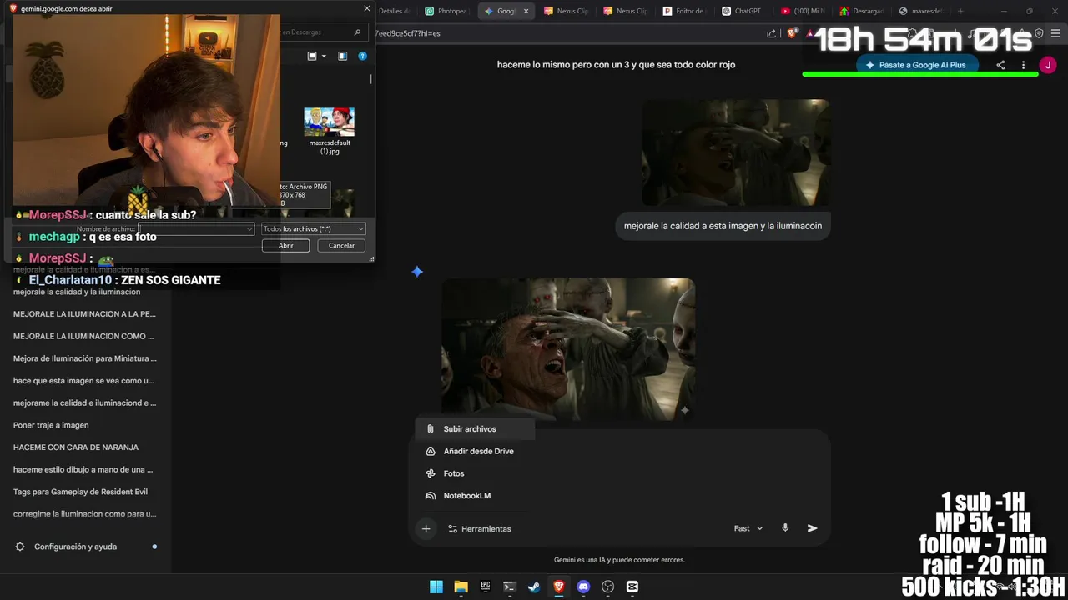The image size is (1068, 600).
Task: Click the Fotos pinwheel icon
Action: tap(431, 473)
